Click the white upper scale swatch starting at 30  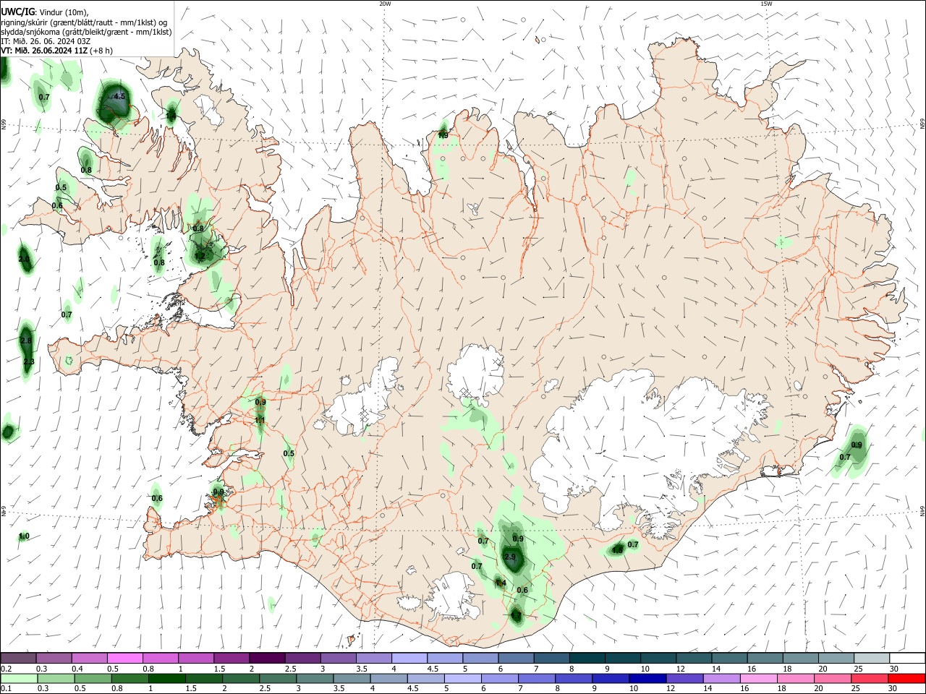pos(908,658)
